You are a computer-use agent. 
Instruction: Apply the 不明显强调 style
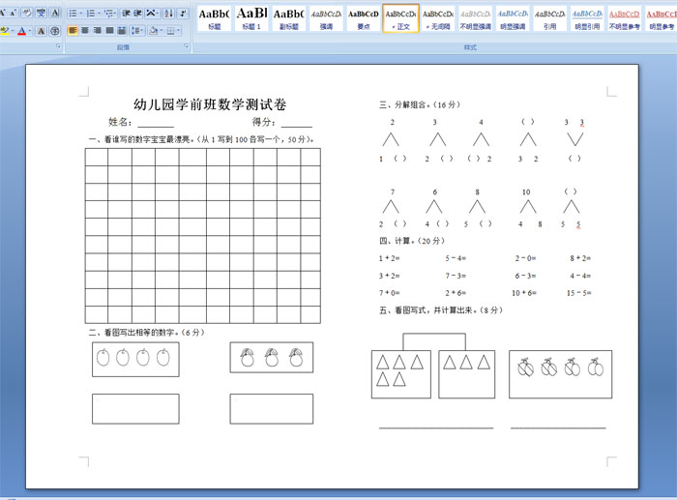click(475, 18)
